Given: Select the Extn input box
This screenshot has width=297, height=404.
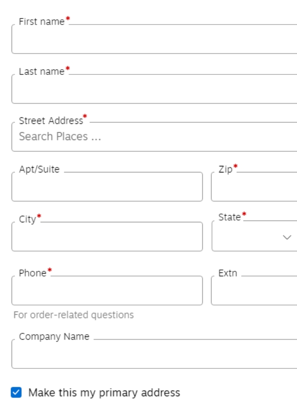Looking at the screenshot, I should pos(254,291).
